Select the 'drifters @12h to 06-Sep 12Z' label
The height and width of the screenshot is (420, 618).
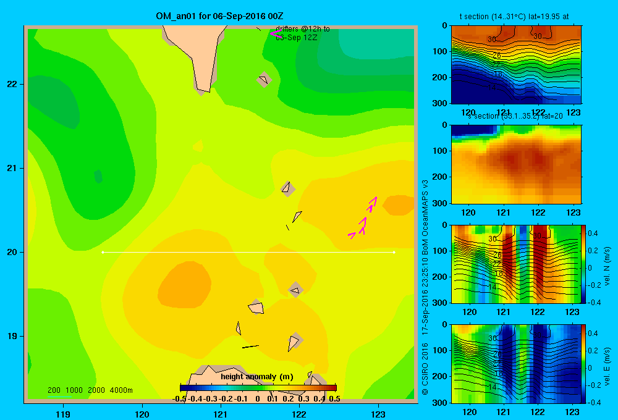(303, 33)
